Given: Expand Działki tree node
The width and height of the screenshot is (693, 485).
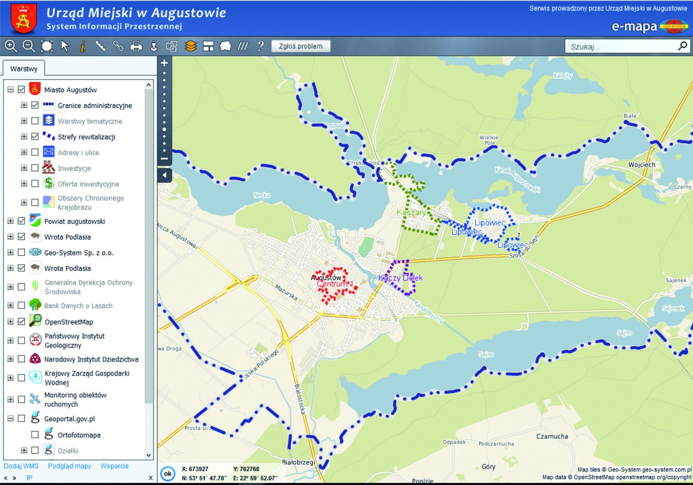Looking at the screenshot, I should pyautogui.click(x=24, y=450).
